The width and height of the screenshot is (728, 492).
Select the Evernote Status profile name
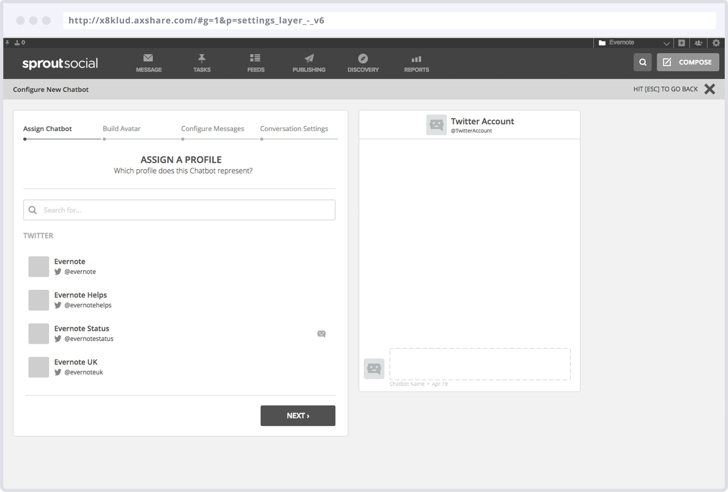click(82, 328)
